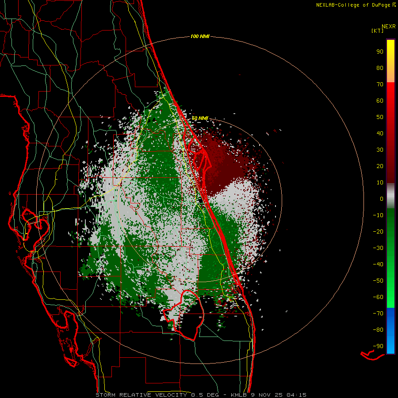The height and width of the screenshot is (398, 398).
Task: Select the positive 10 scale value
Action: (380, 183)
